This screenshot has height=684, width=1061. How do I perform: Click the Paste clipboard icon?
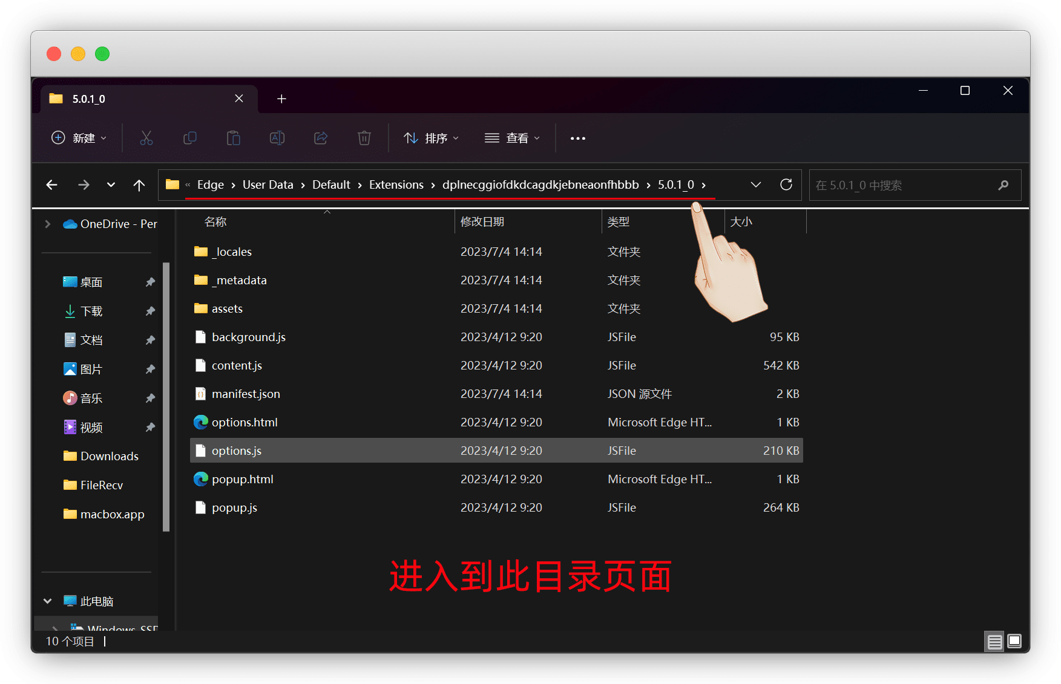233,138
